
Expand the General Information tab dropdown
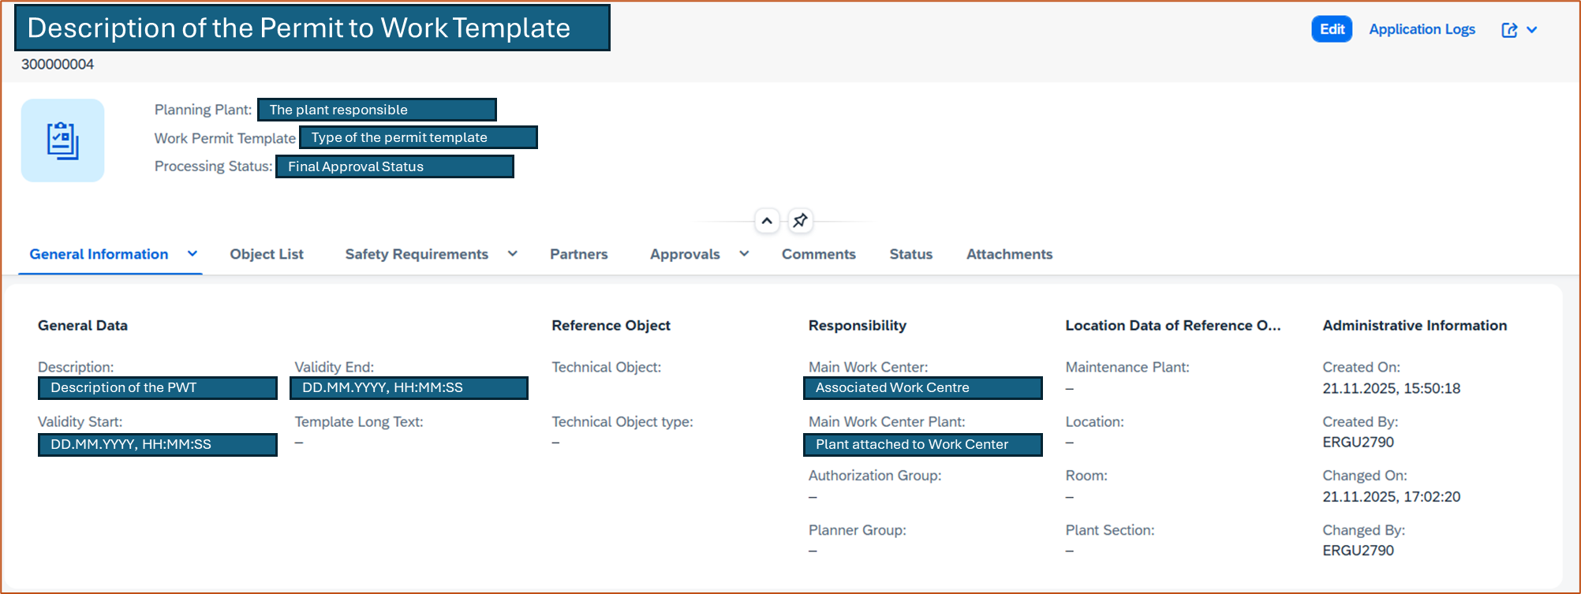click(x=192, y=254)
